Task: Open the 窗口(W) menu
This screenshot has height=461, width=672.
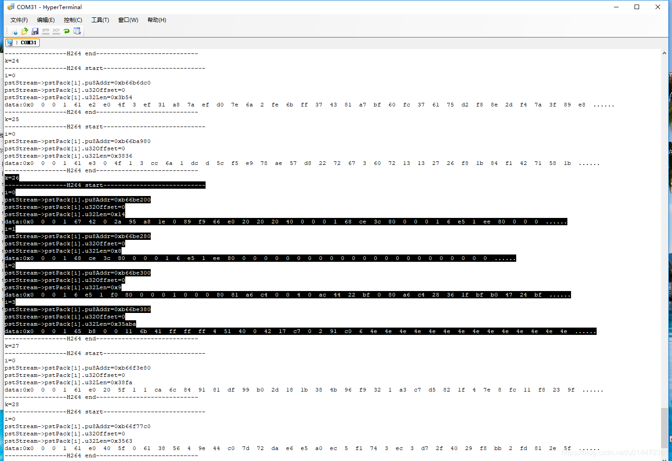Action: [x=128, y=20]
